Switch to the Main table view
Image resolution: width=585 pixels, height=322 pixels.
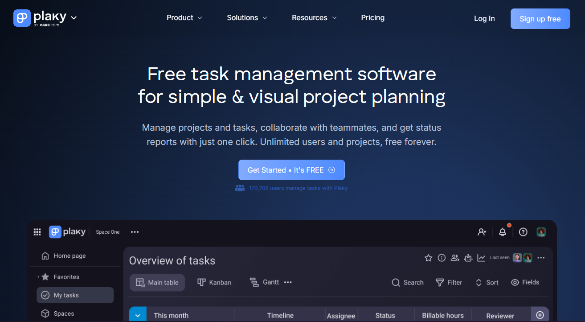(x=157, y=282)
